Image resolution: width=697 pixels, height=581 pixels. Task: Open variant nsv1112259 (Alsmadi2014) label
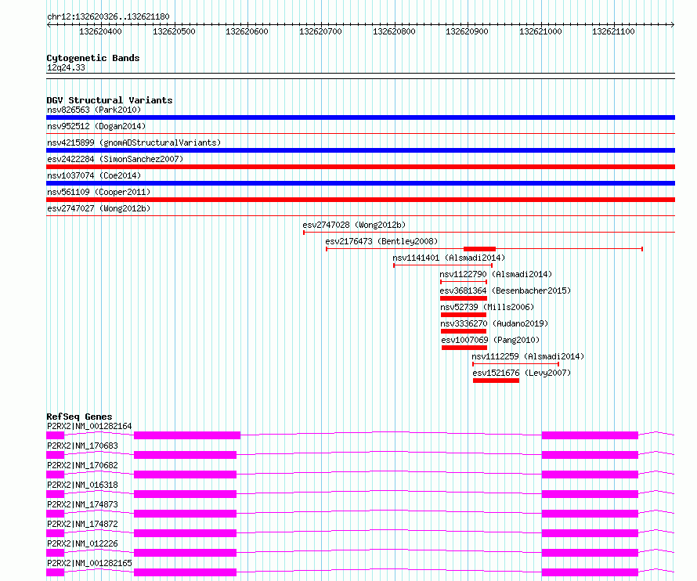click(528, 356)
